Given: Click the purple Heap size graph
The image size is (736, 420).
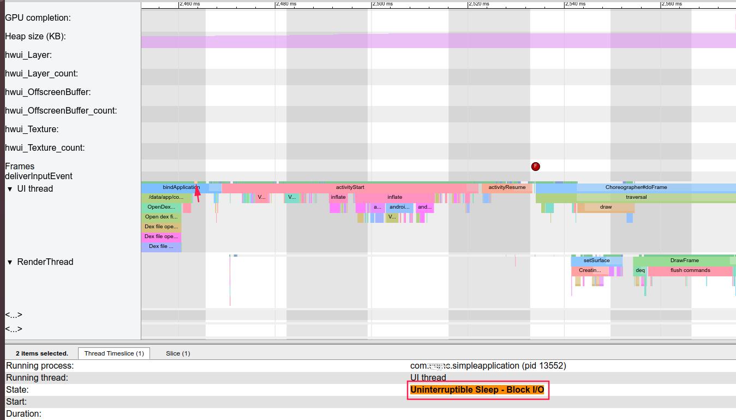Looking at the screenshot, I should click(x=438, y=41).
